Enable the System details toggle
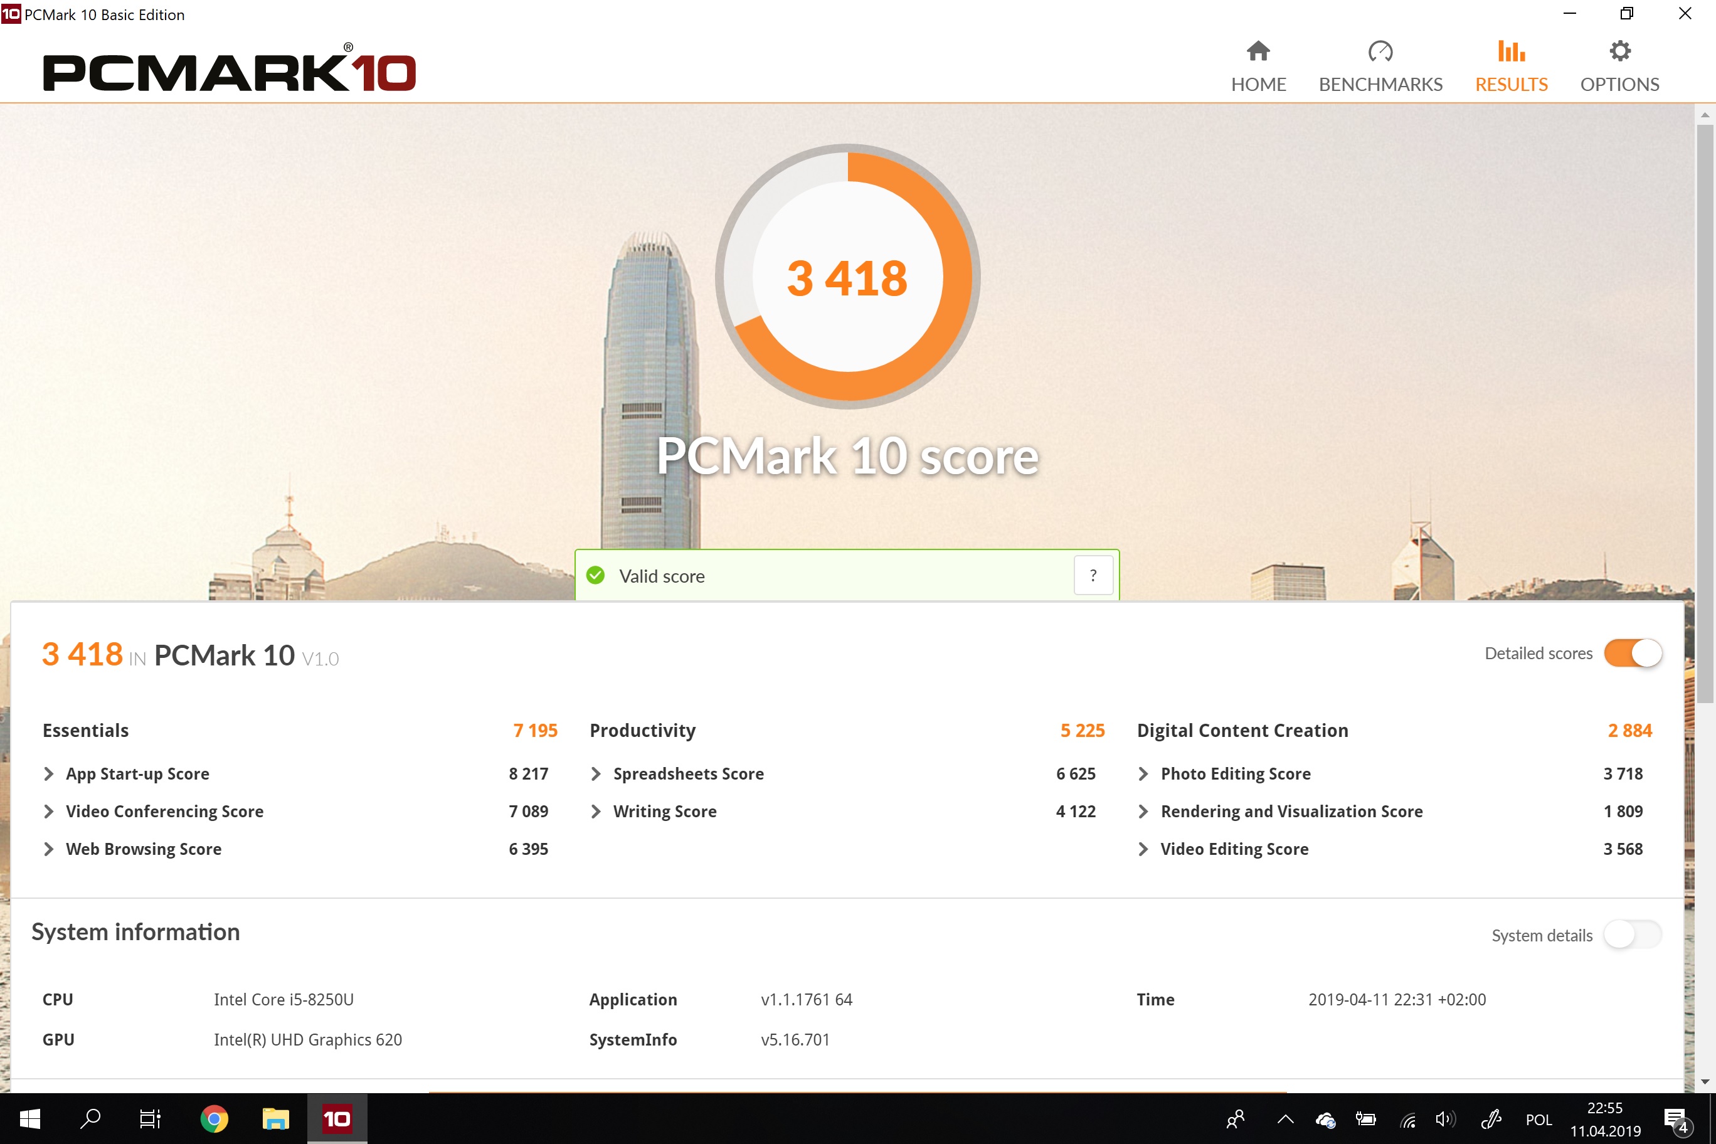The image size is (1716, 1144). (x=1632, y=935)
